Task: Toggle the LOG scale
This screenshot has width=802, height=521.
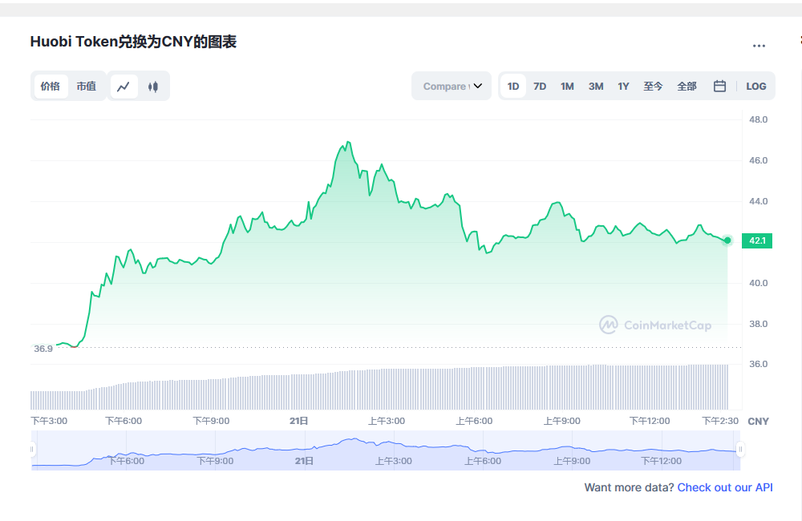Action: point(756,86)
